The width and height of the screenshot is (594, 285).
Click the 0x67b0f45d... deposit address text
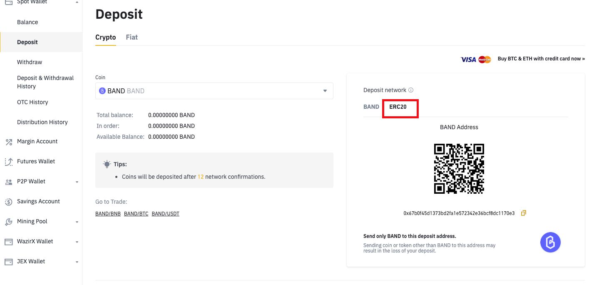pyautogui.click(x=459, y=213)
